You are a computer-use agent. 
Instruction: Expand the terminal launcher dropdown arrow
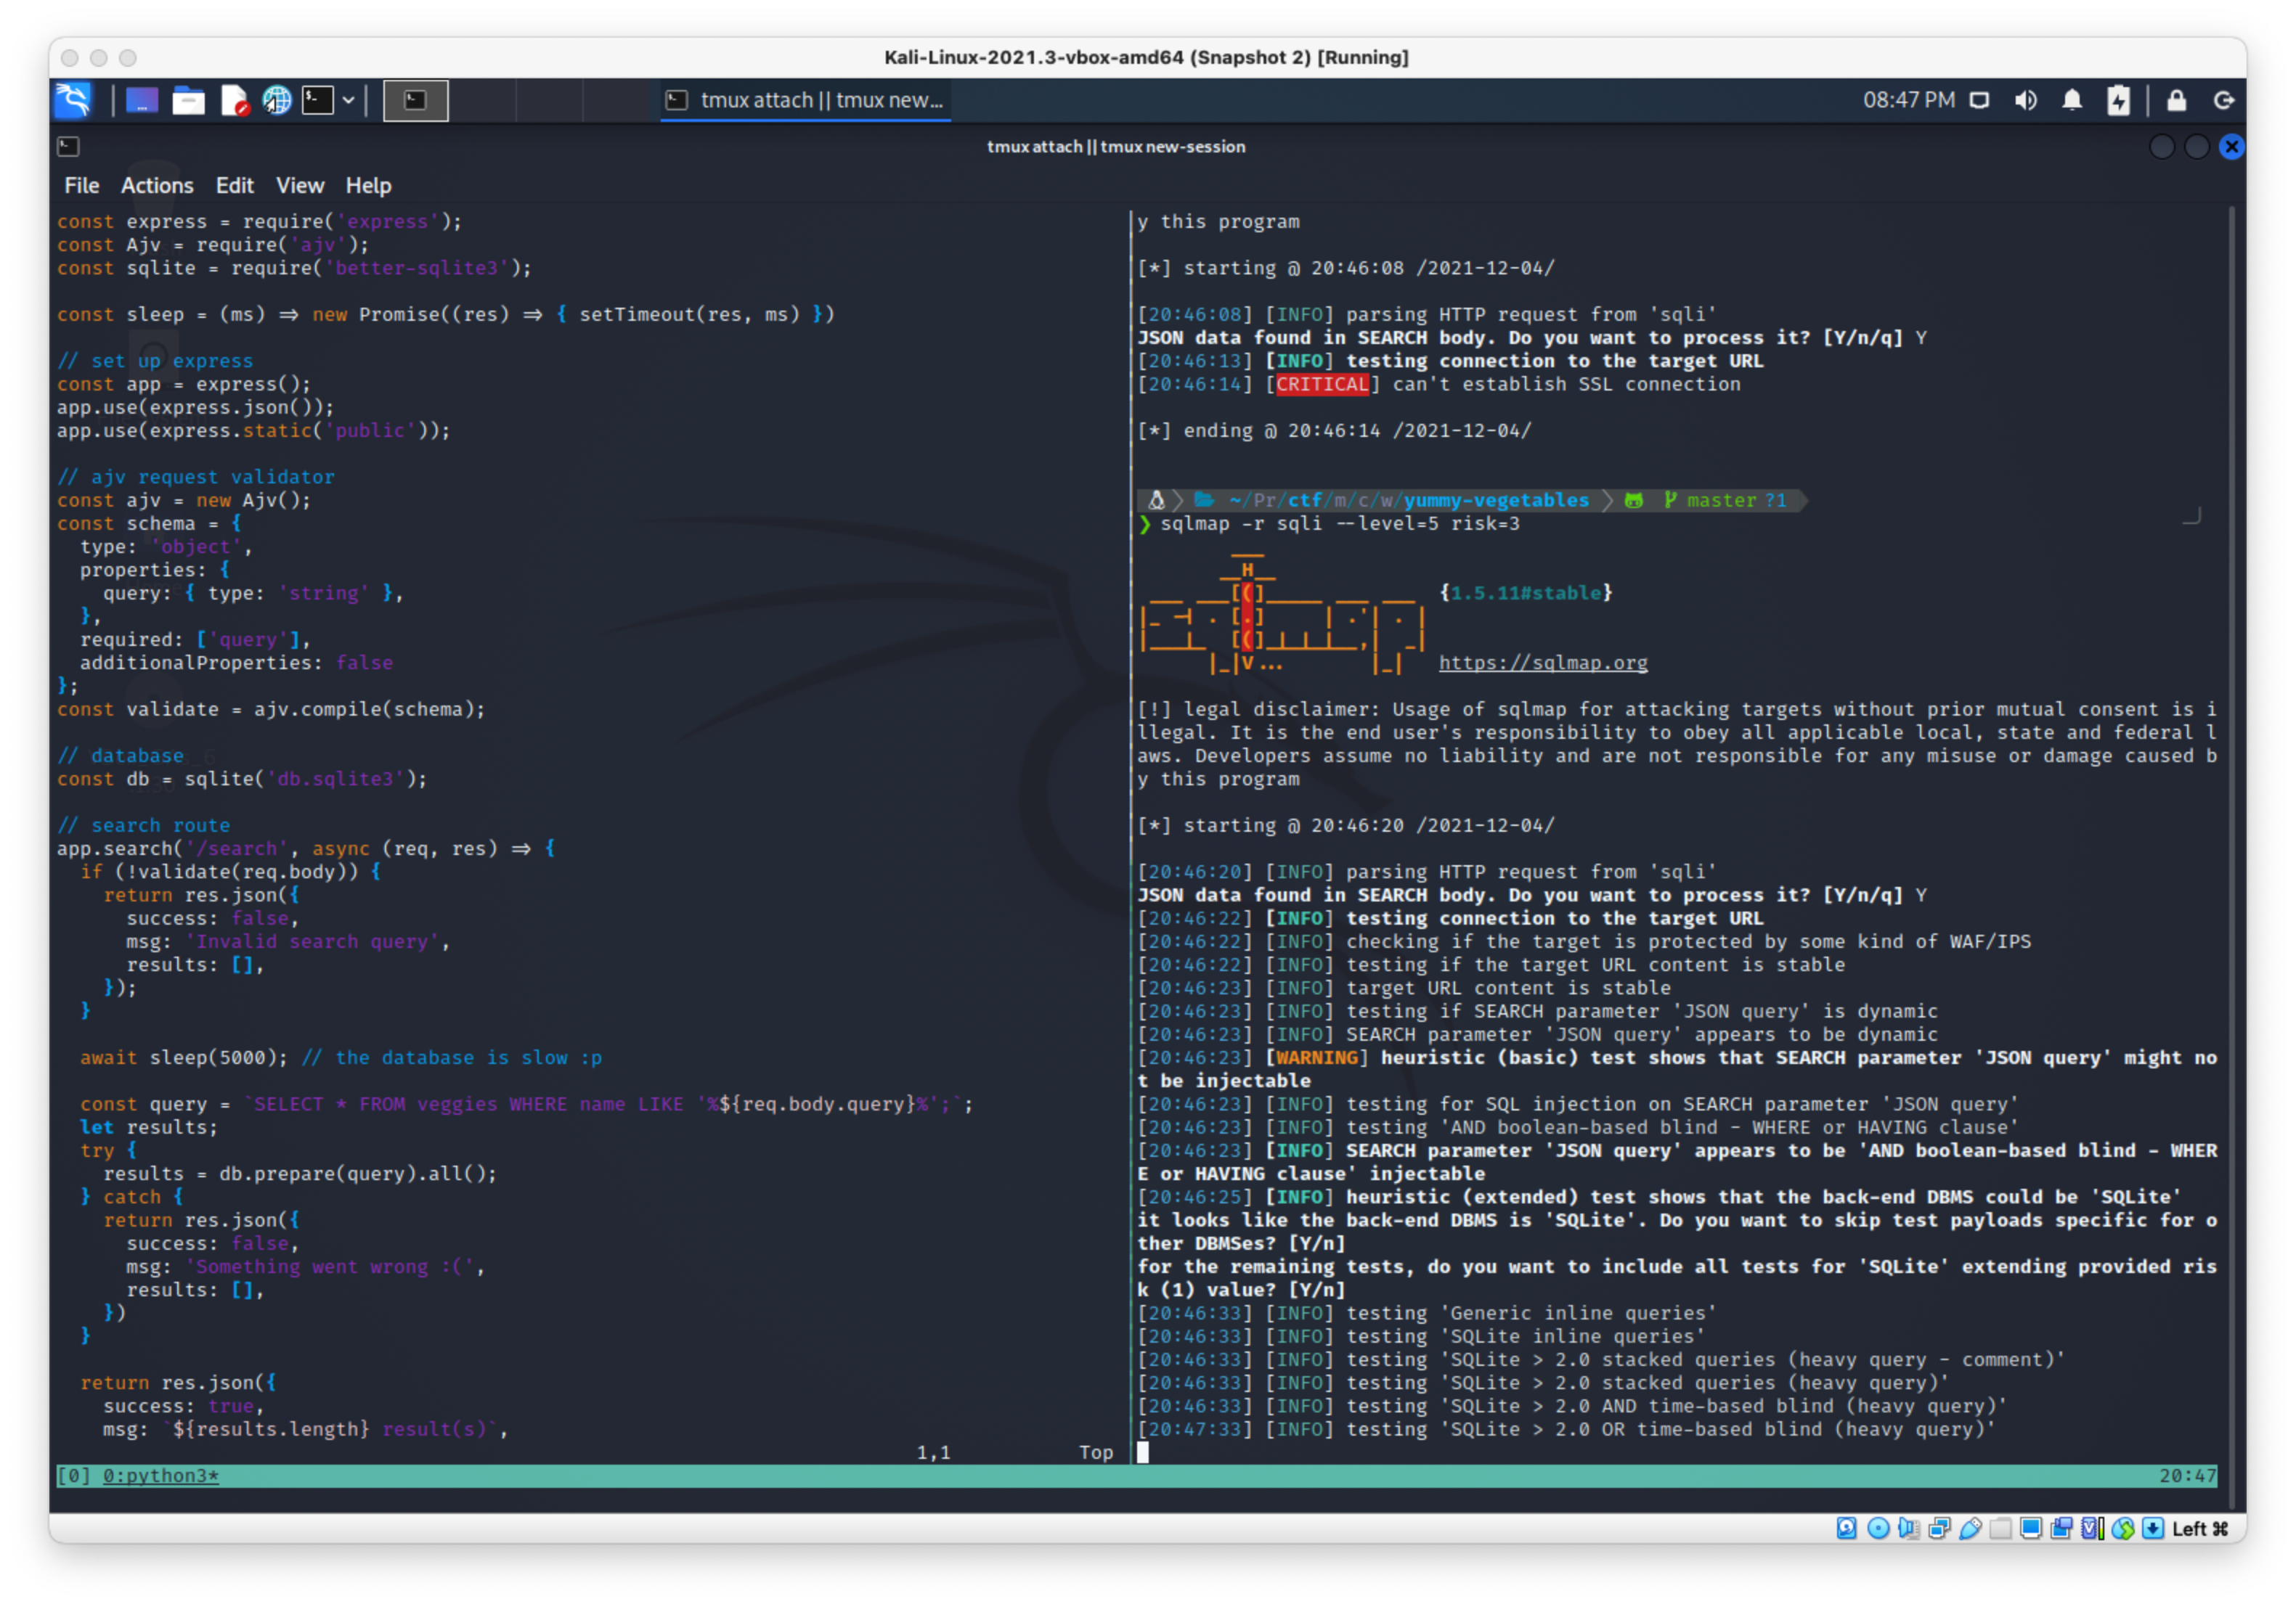coord(348,100)
